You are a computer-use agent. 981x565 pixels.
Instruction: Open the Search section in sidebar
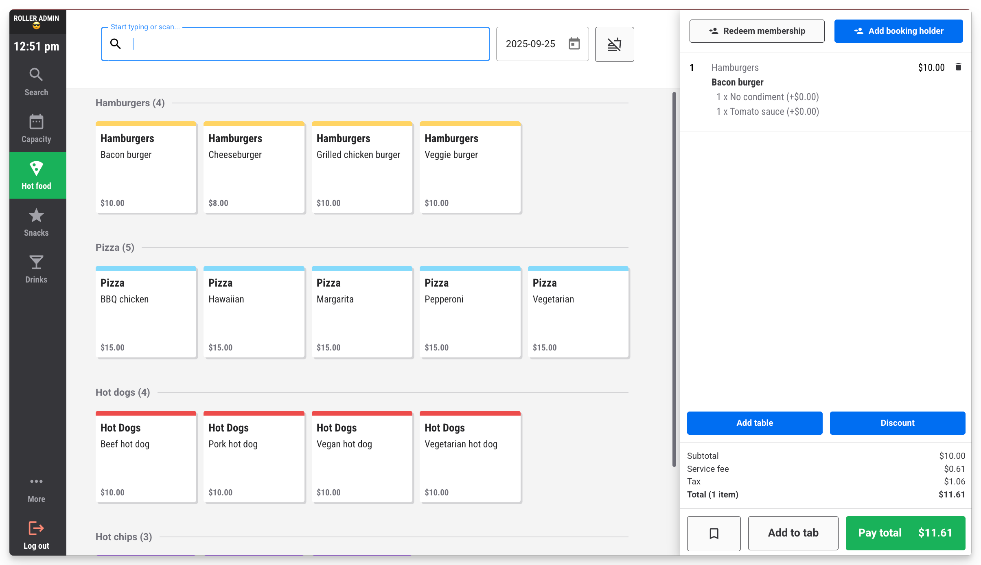click(36, 82)
